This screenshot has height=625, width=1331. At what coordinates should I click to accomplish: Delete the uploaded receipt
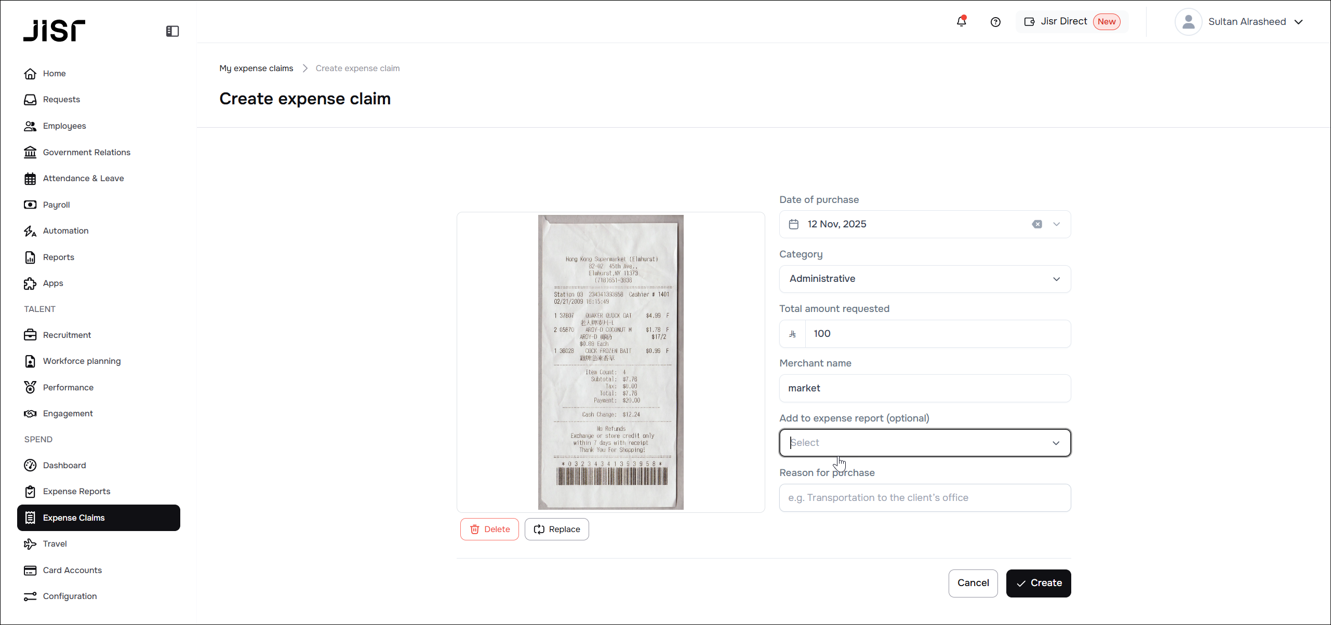pos(489,529)
